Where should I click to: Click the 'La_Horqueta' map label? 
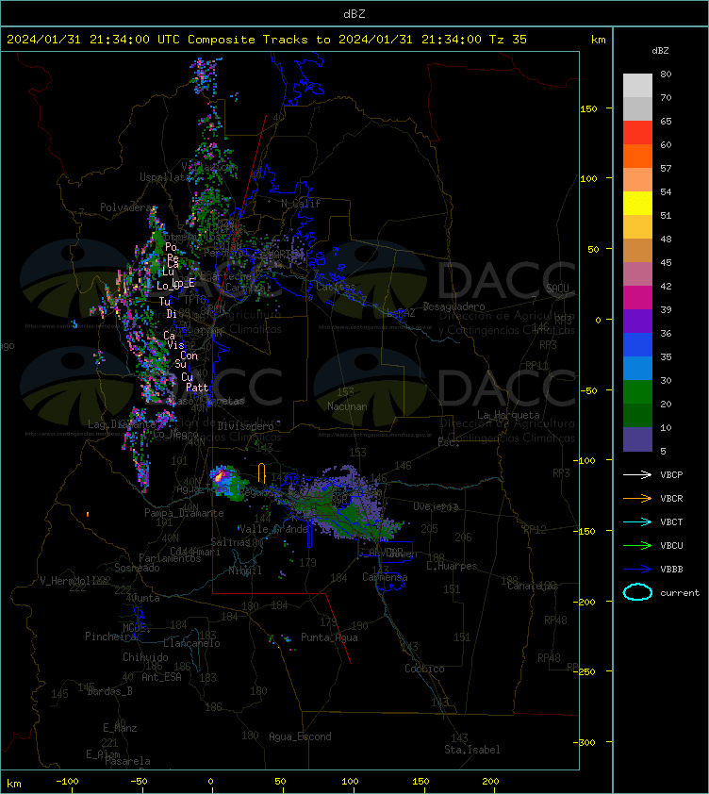pyautogui.click(x=508, y=415)
